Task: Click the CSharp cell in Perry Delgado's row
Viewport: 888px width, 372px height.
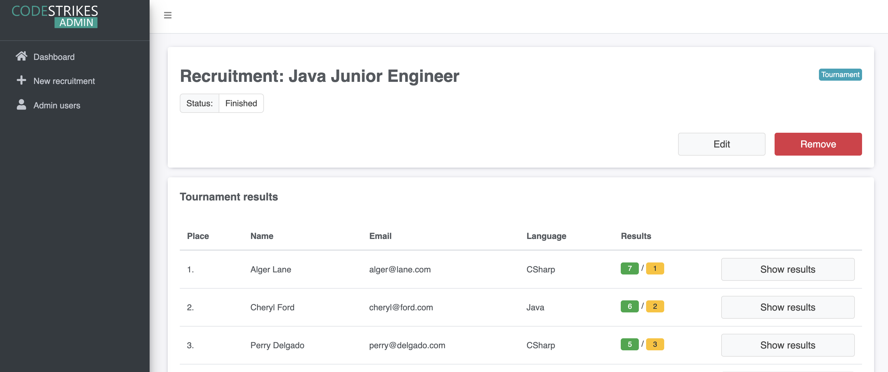Action: pyautogui.click(x=541, y=345)
